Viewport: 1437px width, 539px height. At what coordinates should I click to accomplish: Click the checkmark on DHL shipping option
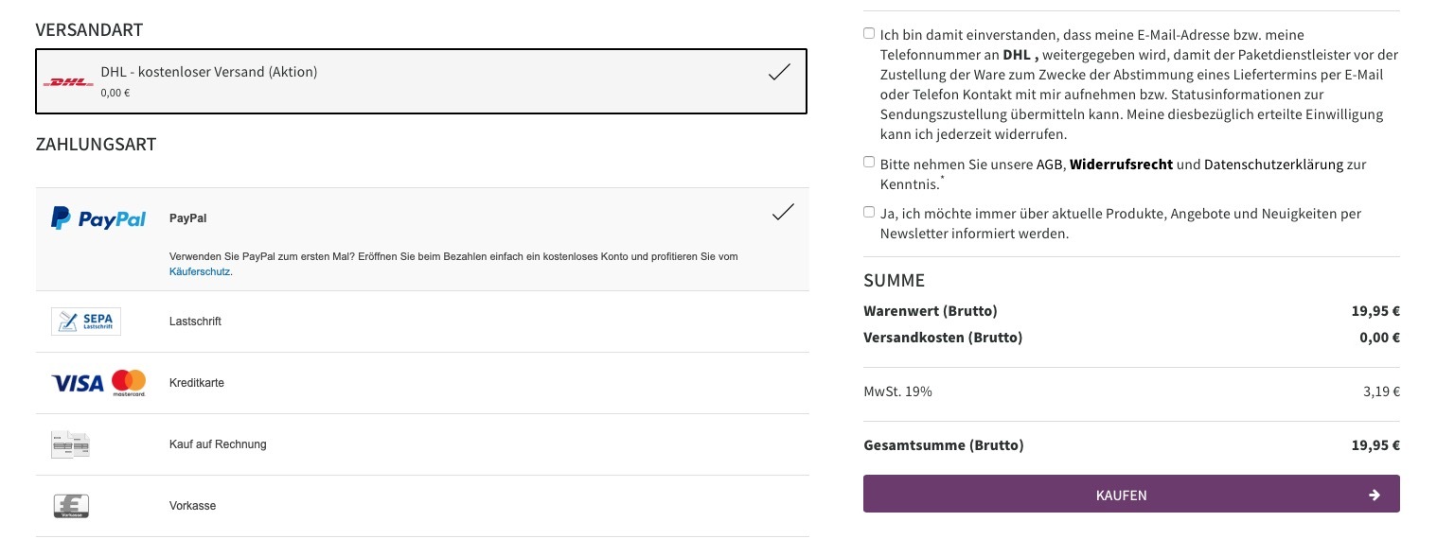coord(779,72)
